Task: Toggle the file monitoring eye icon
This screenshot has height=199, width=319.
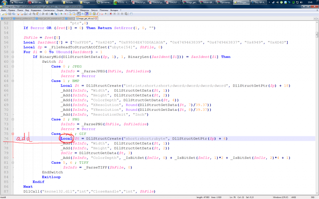Action: tap(106, 14)
